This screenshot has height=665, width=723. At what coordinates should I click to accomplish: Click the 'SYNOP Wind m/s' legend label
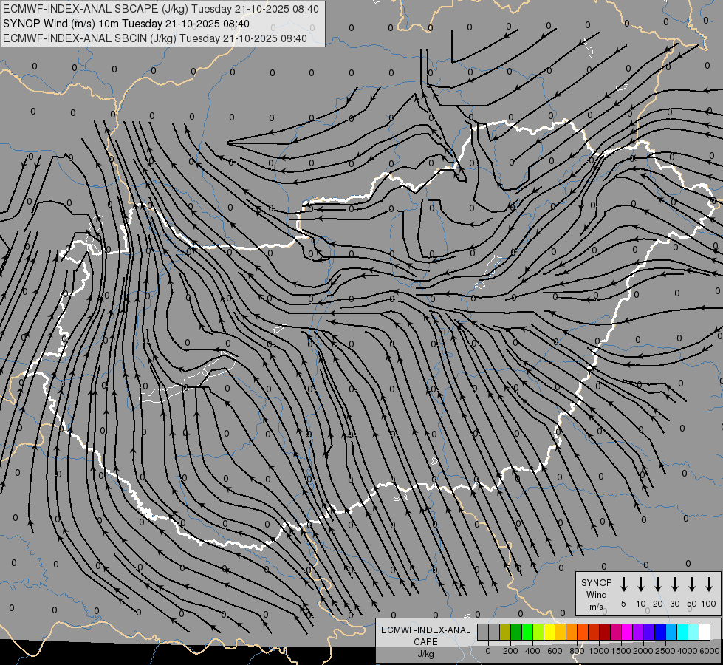(x=596, y=594)
